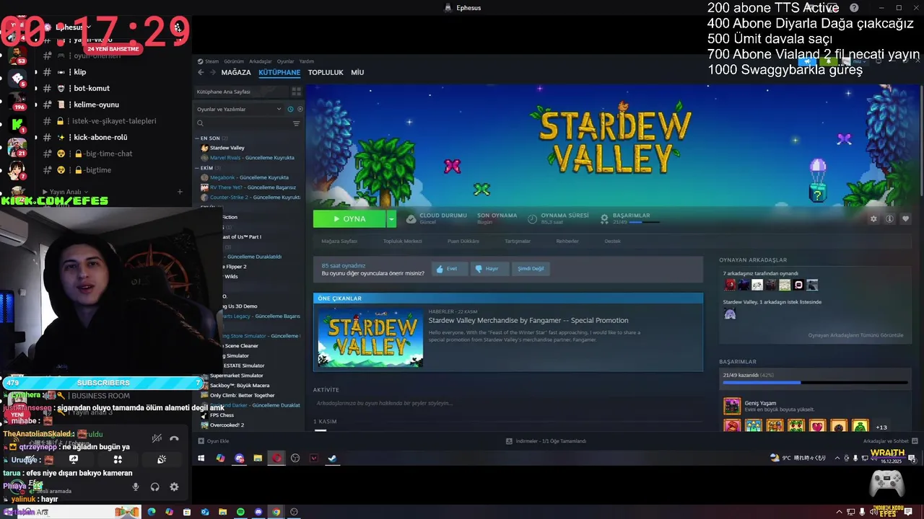Open Tartışmalar link
Image resolution: width=924 pixels, height=519 pixels.
pyautogui.click(x=518, y=241)
